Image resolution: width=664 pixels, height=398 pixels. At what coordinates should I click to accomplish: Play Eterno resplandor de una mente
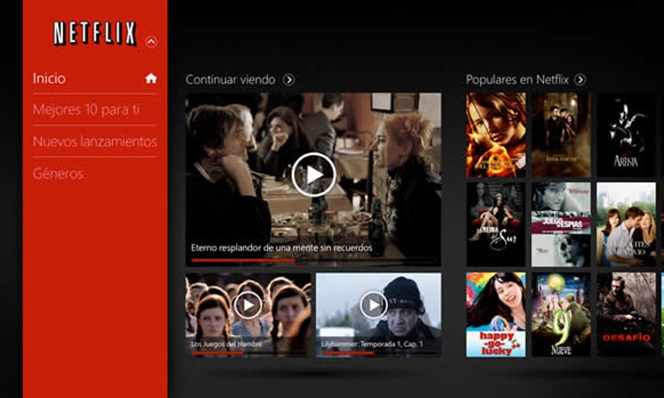pos(313,174)
